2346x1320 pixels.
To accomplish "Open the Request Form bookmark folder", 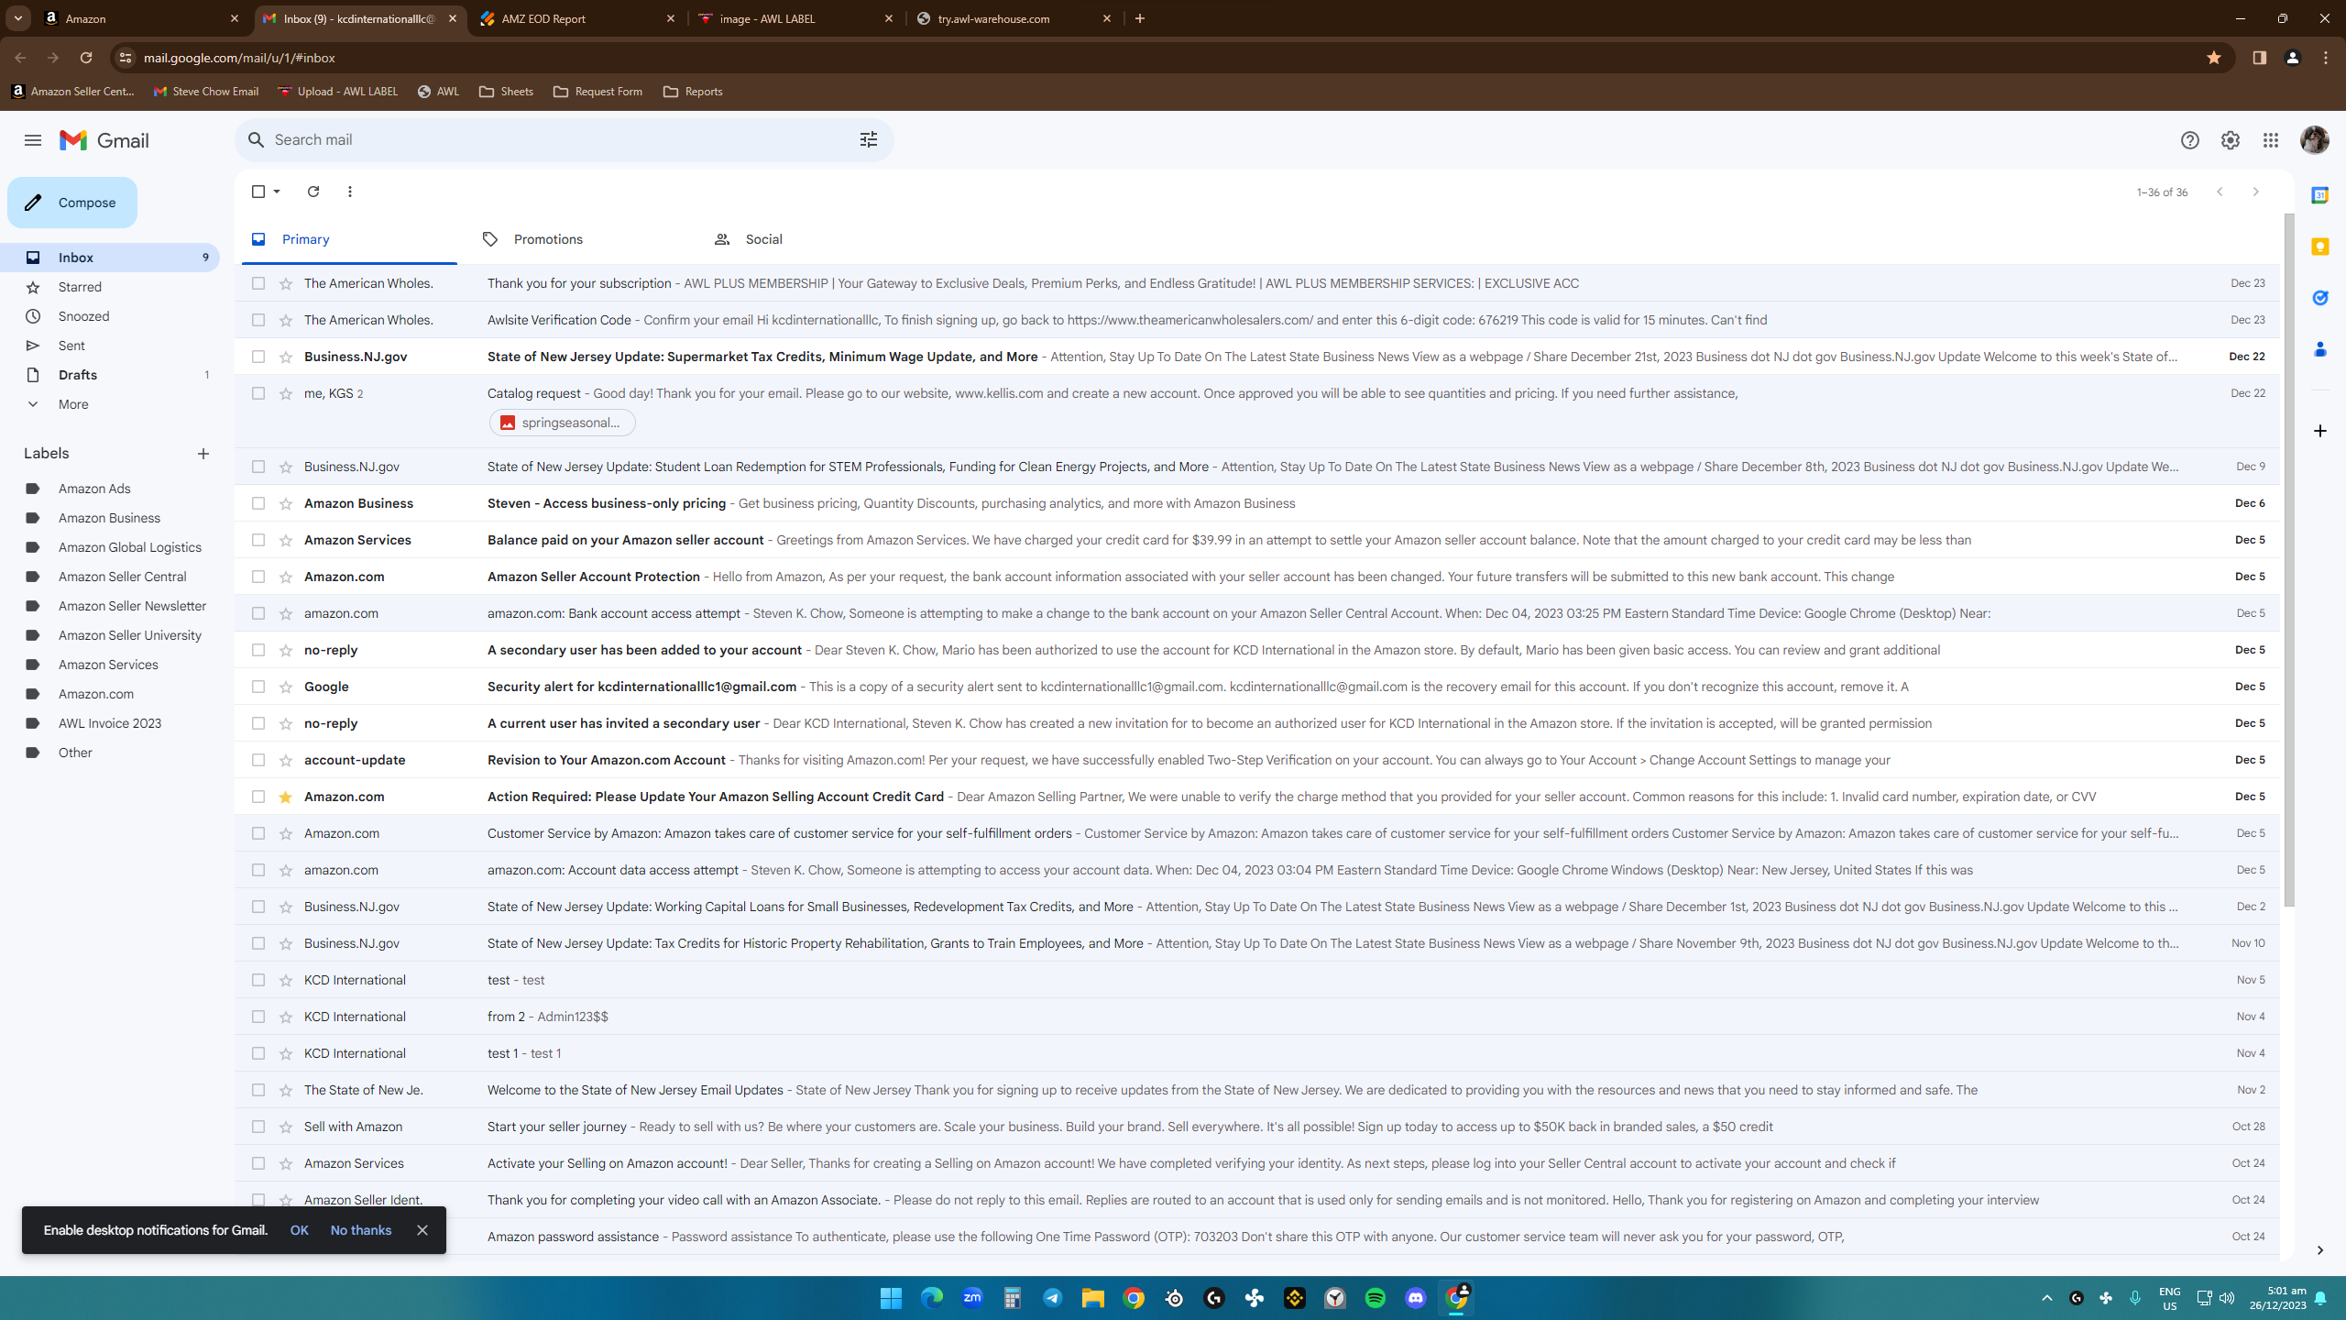I will (597, 92).
